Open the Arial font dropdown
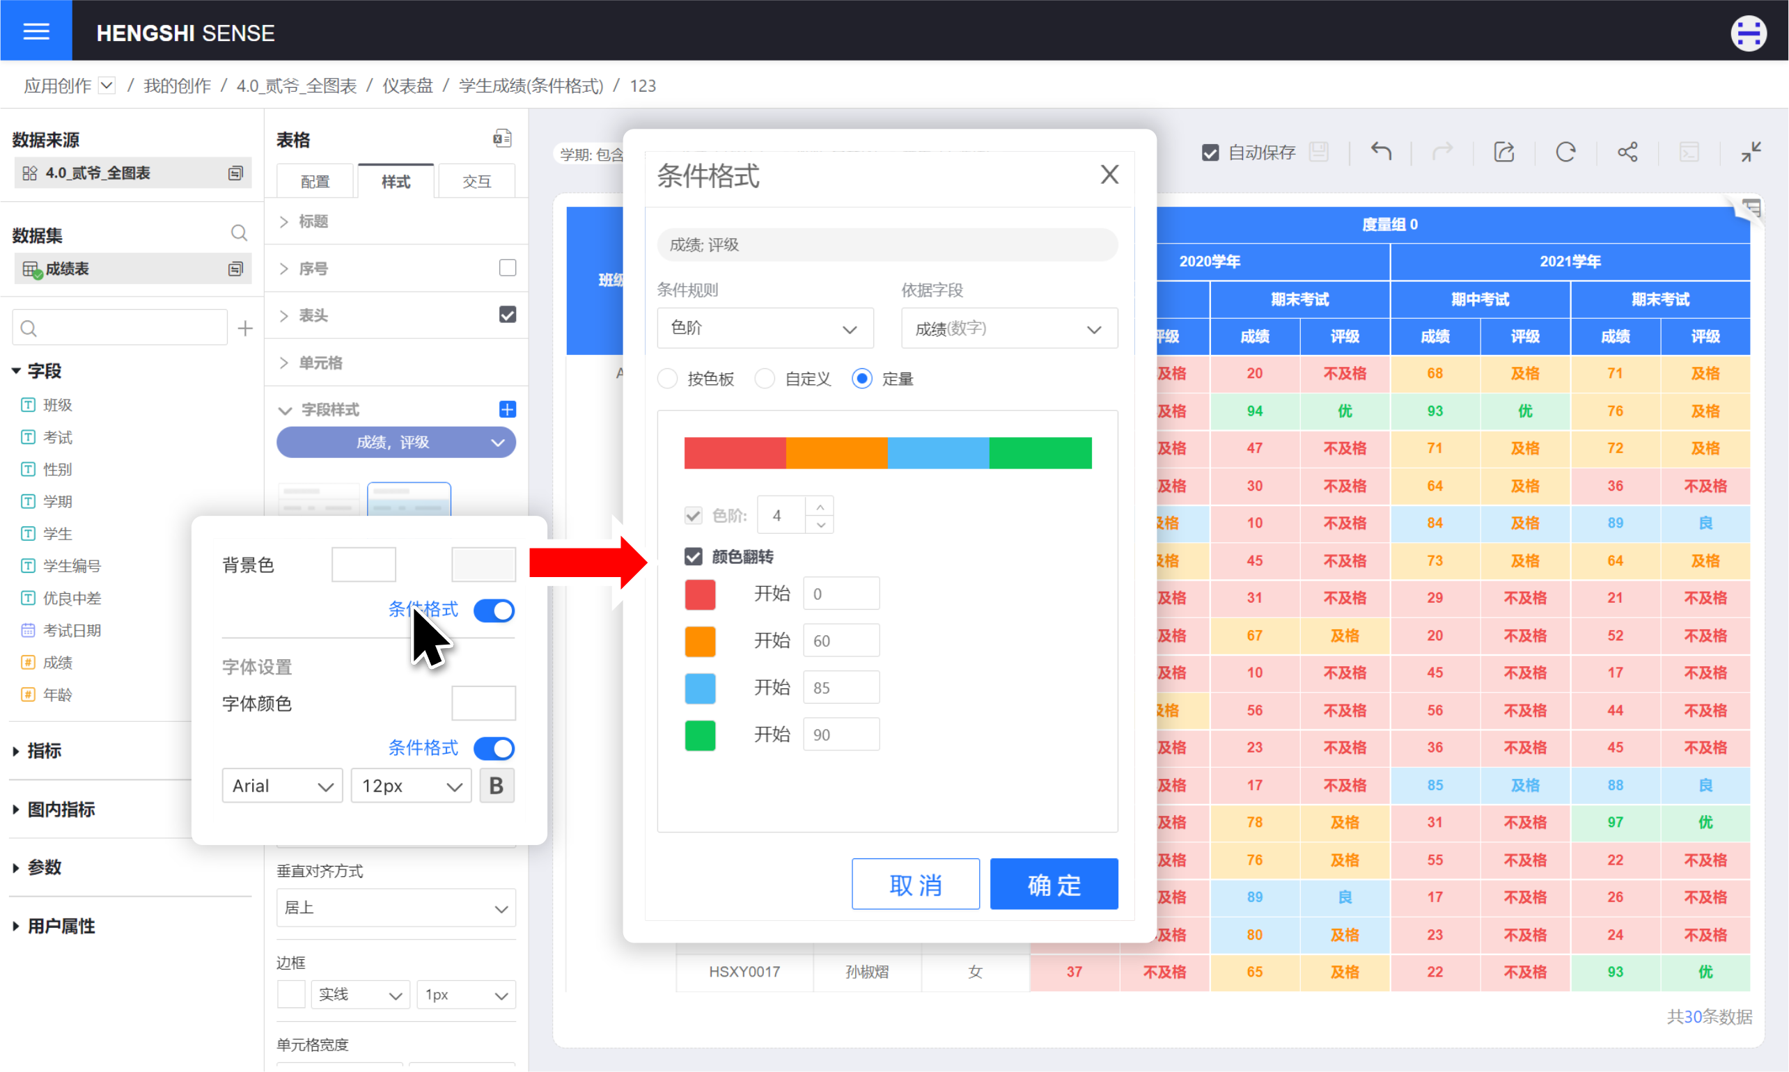1789x1072 pixels. (282, 786)
